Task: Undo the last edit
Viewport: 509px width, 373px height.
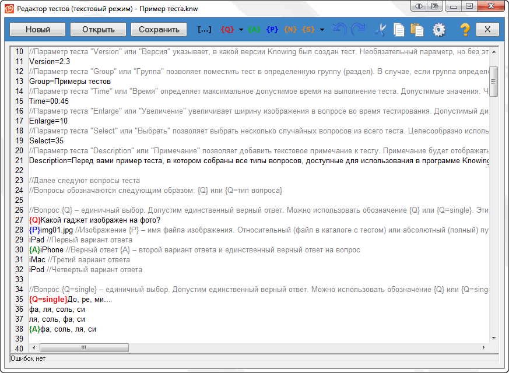Action: [339, 30]
